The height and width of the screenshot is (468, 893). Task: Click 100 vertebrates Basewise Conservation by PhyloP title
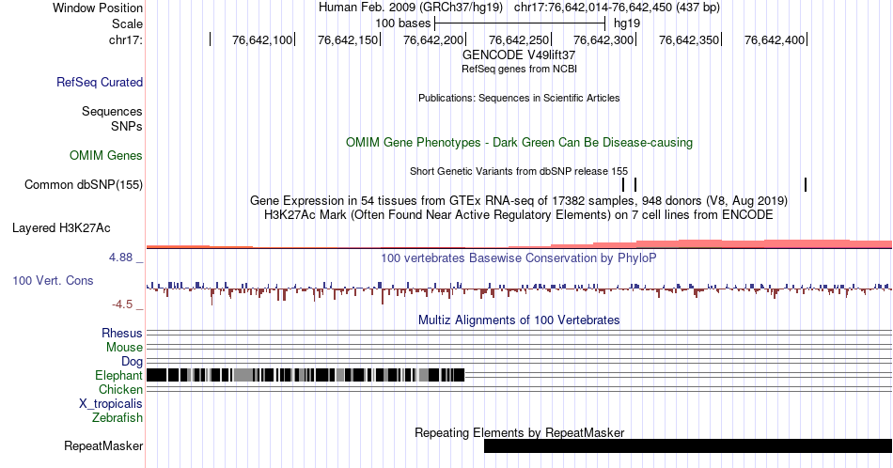tap(519, 257)
